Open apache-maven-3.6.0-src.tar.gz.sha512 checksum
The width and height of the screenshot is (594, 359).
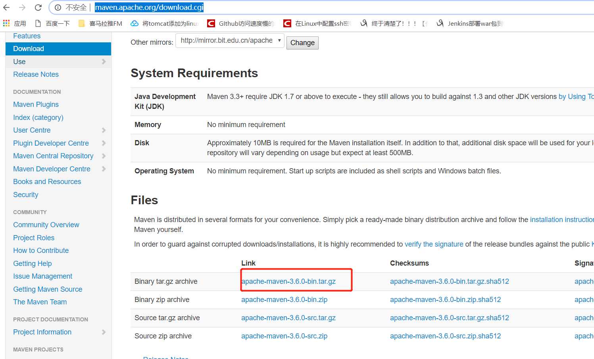[x=449, y=318]
